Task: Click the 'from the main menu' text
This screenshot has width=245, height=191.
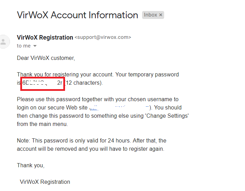Action: 42,124
